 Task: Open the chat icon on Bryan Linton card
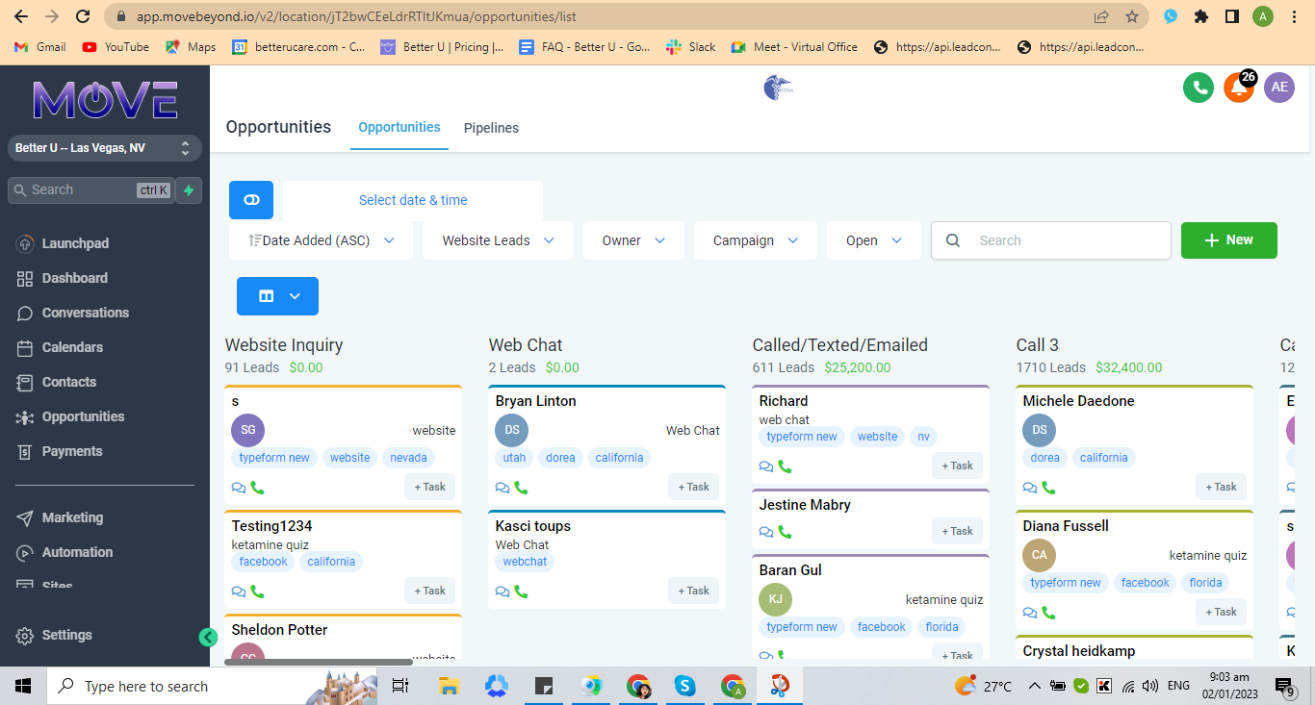pyautogui.click(x=503, y=488)
